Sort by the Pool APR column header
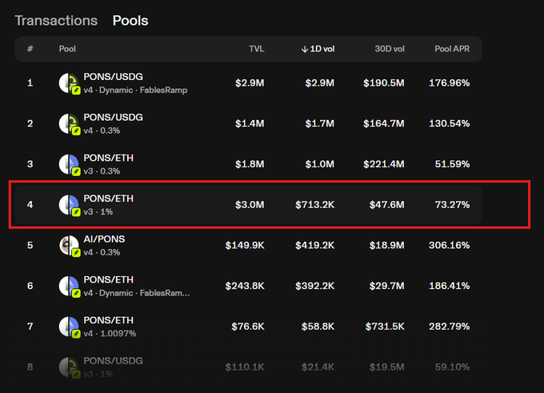544x393 pixels. pyautogui.click(x=452, y=49)
